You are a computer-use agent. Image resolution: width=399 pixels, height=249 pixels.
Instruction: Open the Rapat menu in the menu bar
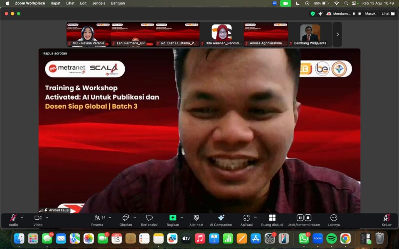tap(55, 3)
